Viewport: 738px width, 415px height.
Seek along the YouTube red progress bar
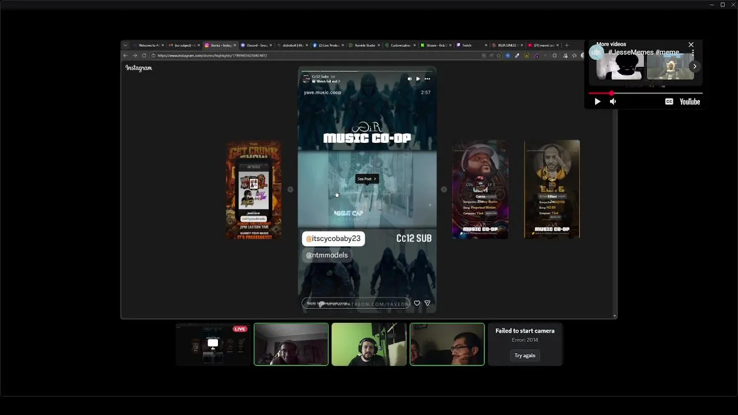[x=645, y=93]
